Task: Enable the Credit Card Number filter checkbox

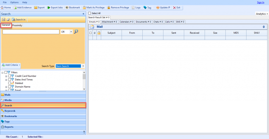Action: coord(10,76)
